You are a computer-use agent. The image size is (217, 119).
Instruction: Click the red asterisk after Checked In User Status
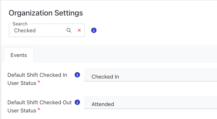point(39,82)
